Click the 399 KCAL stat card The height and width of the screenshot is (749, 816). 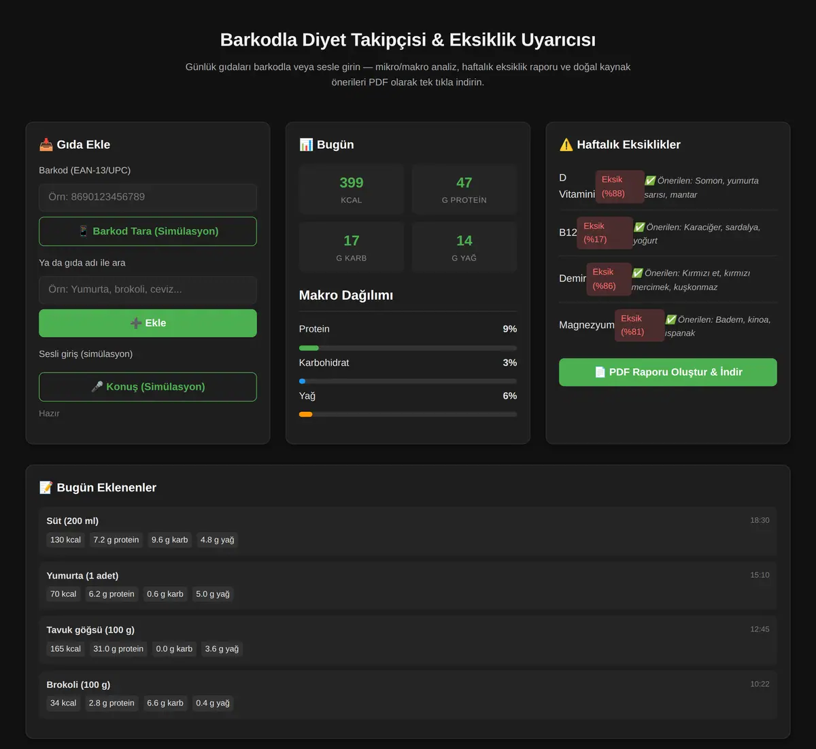pos(352,190)
